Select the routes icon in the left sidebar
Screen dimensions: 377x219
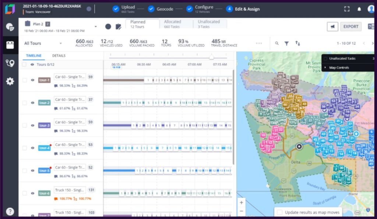point(10,63)
